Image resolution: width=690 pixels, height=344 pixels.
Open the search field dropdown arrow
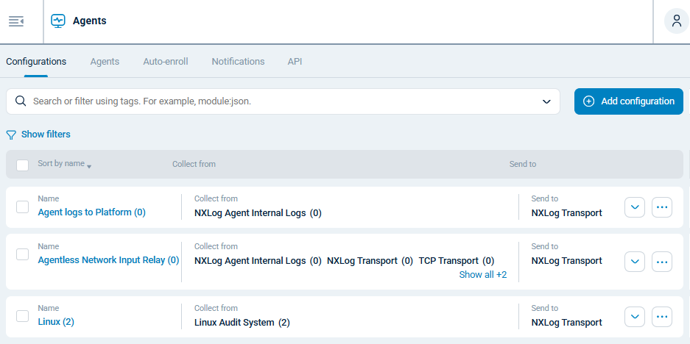(546, 101)
